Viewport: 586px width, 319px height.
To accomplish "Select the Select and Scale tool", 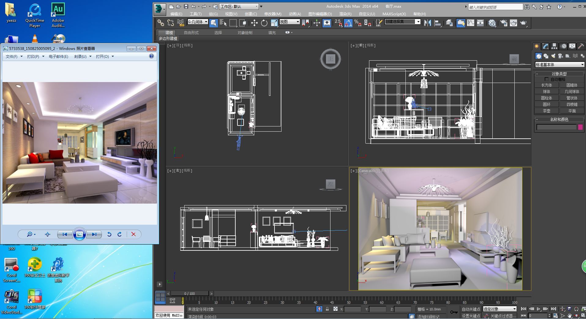I will point(274,23).
